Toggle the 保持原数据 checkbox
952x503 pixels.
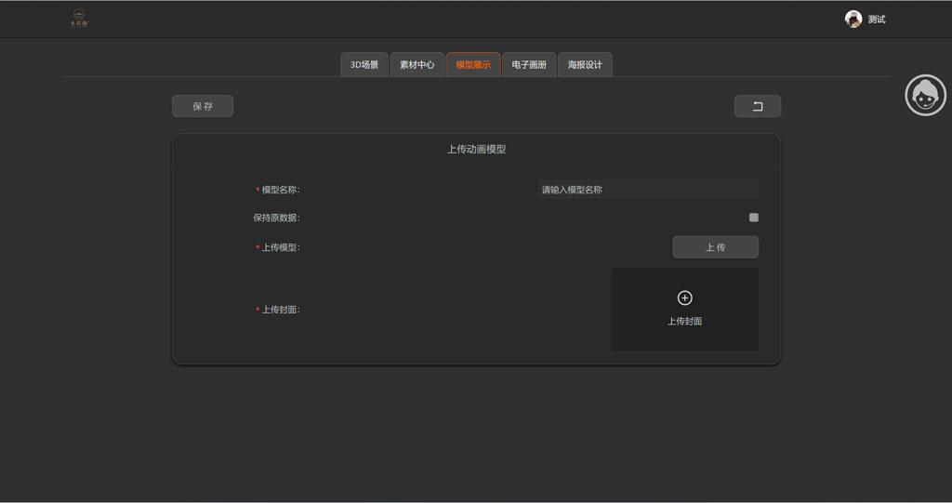pyautogui.click(x=753, y=218)
